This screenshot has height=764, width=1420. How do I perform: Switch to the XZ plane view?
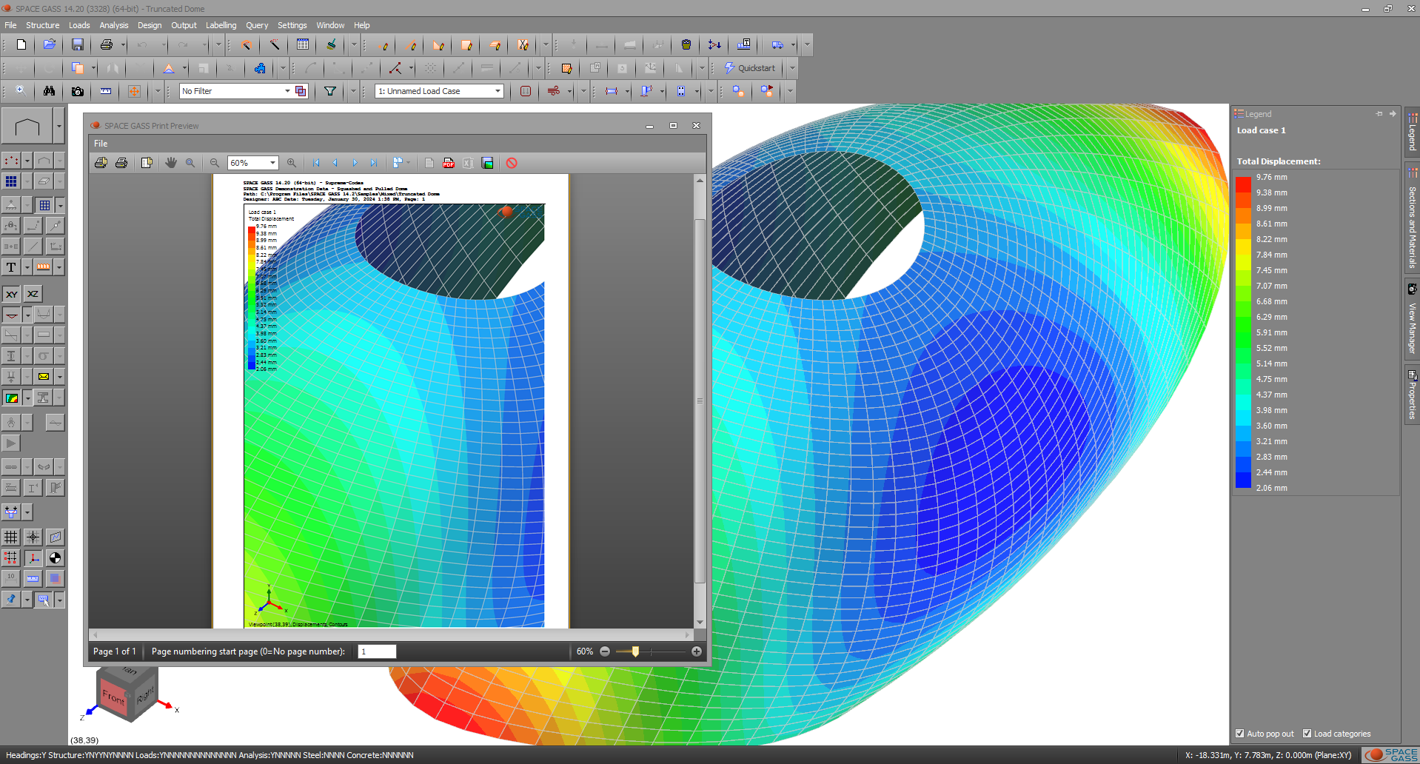(x=33, y=294)
